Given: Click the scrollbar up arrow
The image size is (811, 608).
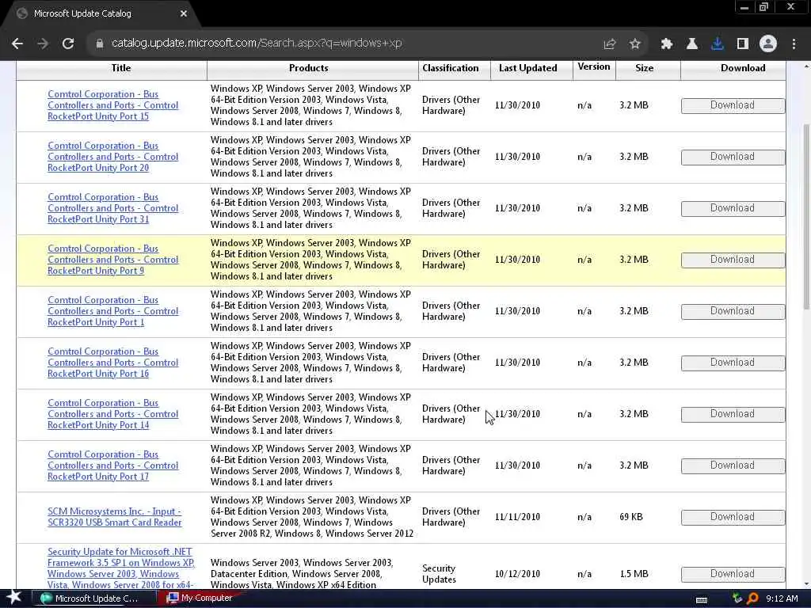Looking at the screenshot, I should [806, 66].
